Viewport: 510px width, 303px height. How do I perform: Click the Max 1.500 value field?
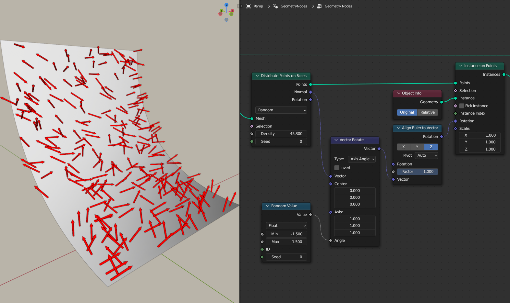286,242
